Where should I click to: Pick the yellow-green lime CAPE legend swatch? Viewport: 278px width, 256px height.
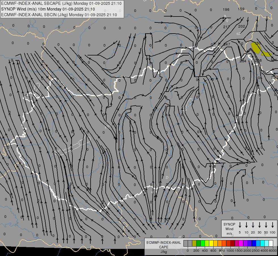207,243
